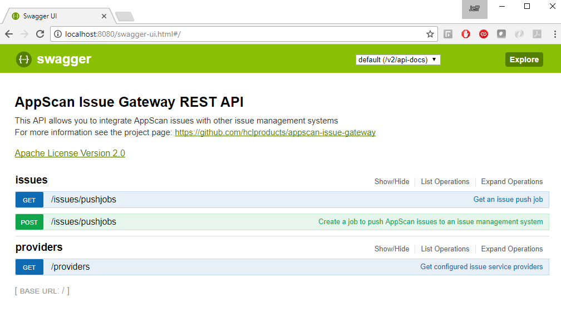This screenshot has width=561, height=322.
Task: Focus the localhost:8080 address bar
Action: [244, 34]
